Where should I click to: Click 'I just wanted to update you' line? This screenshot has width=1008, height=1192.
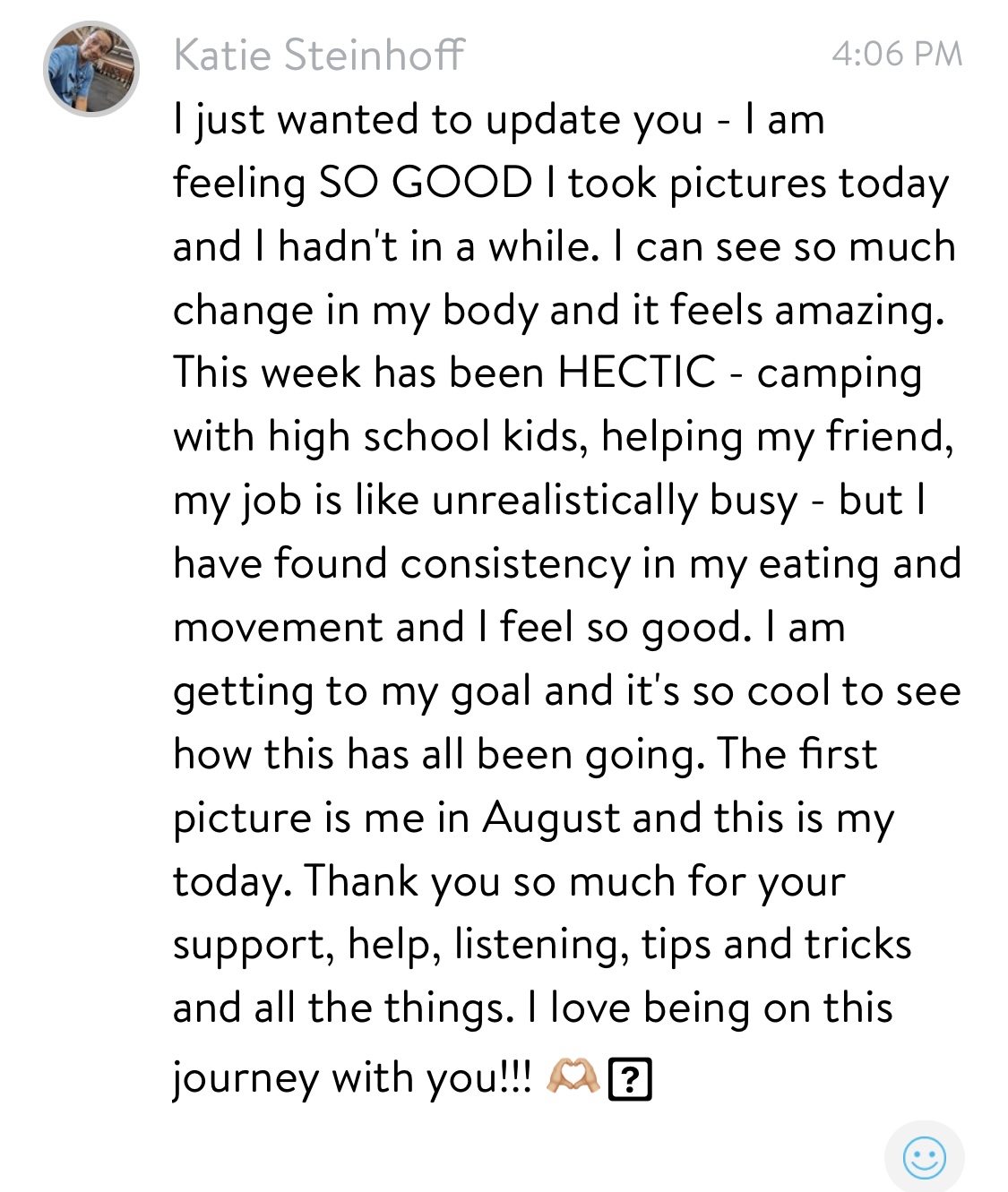pos(437,121)
